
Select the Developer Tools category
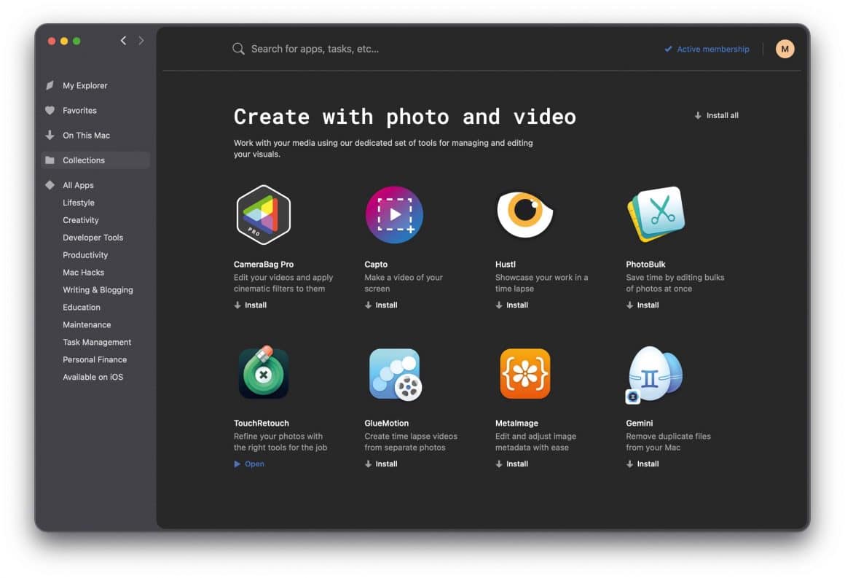(93, 238)
